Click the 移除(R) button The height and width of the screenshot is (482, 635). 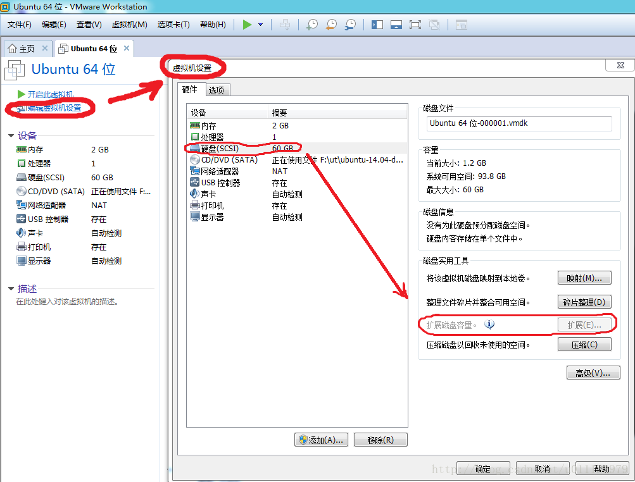coord(380,440)
